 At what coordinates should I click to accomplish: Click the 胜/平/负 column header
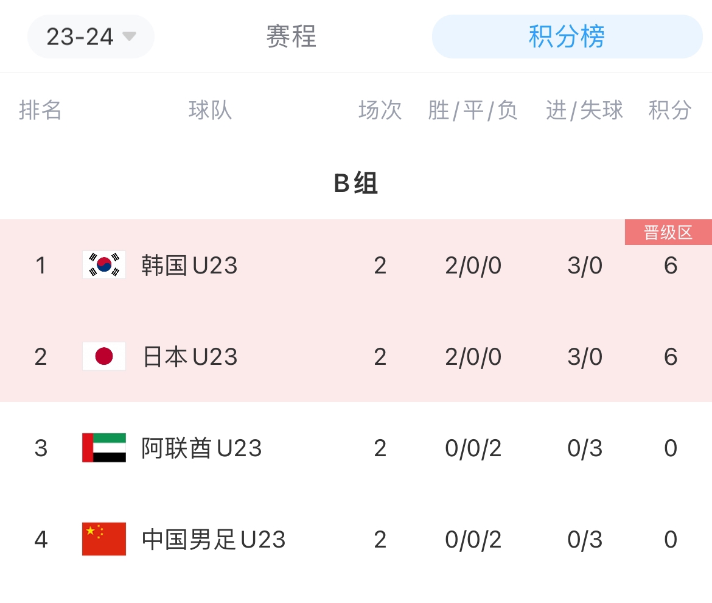[x=473, y=111]
